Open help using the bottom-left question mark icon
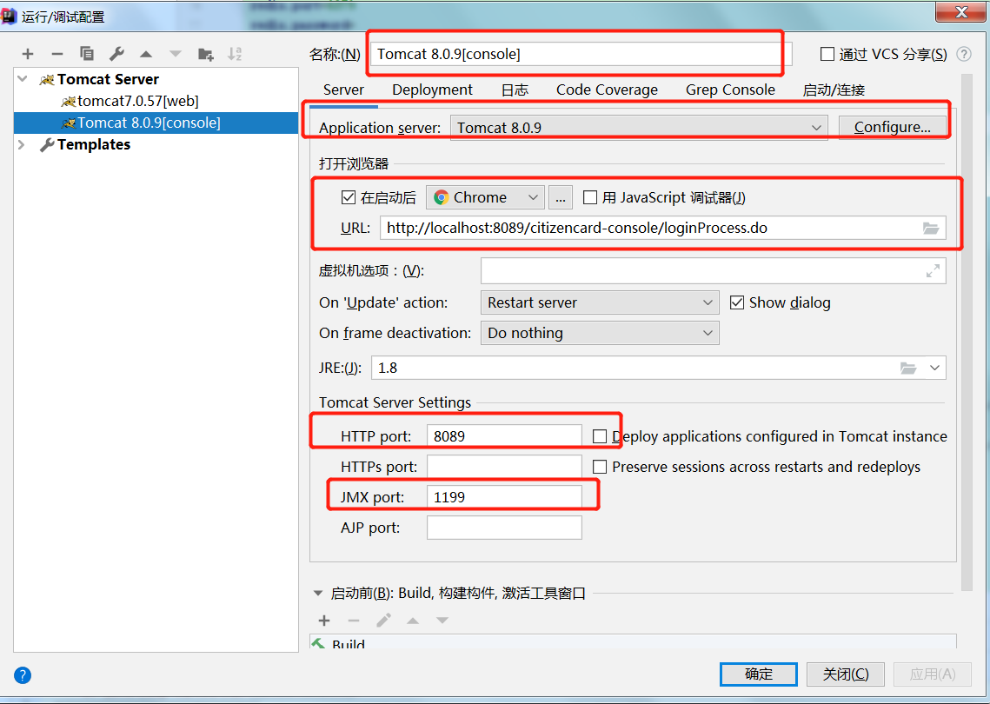 (x=23, y=675)
